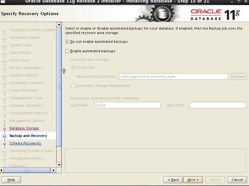Click the Recovery Area location field

173,76
